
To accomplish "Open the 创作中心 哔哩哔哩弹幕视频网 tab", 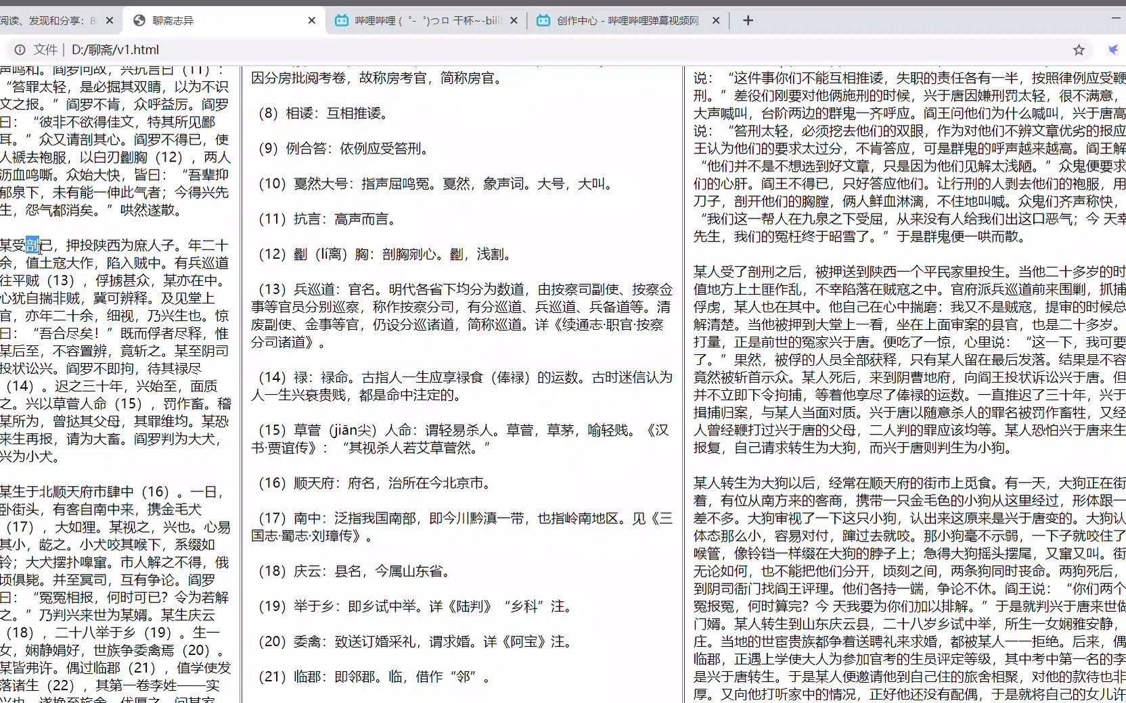I will coord(628,20).
